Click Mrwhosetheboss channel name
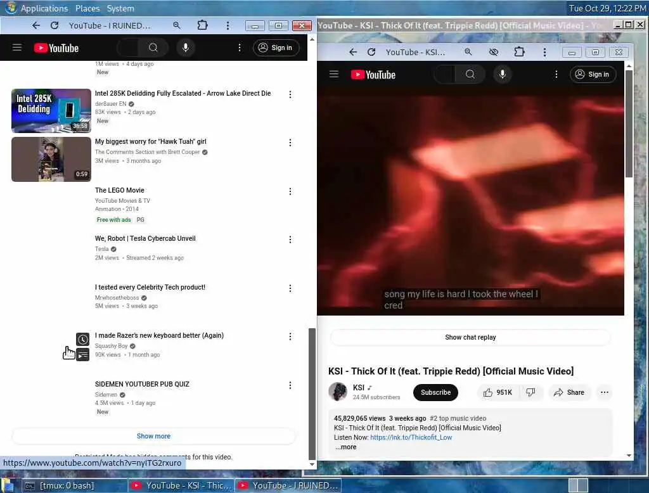 point(117,298)
